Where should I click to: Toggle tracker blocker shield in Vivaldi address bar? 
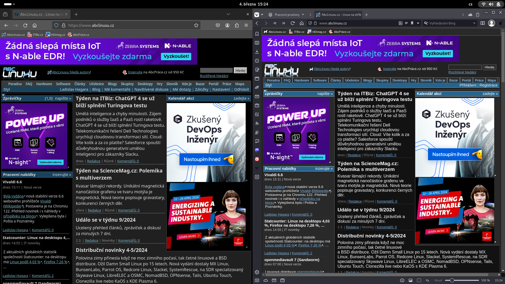310,23
